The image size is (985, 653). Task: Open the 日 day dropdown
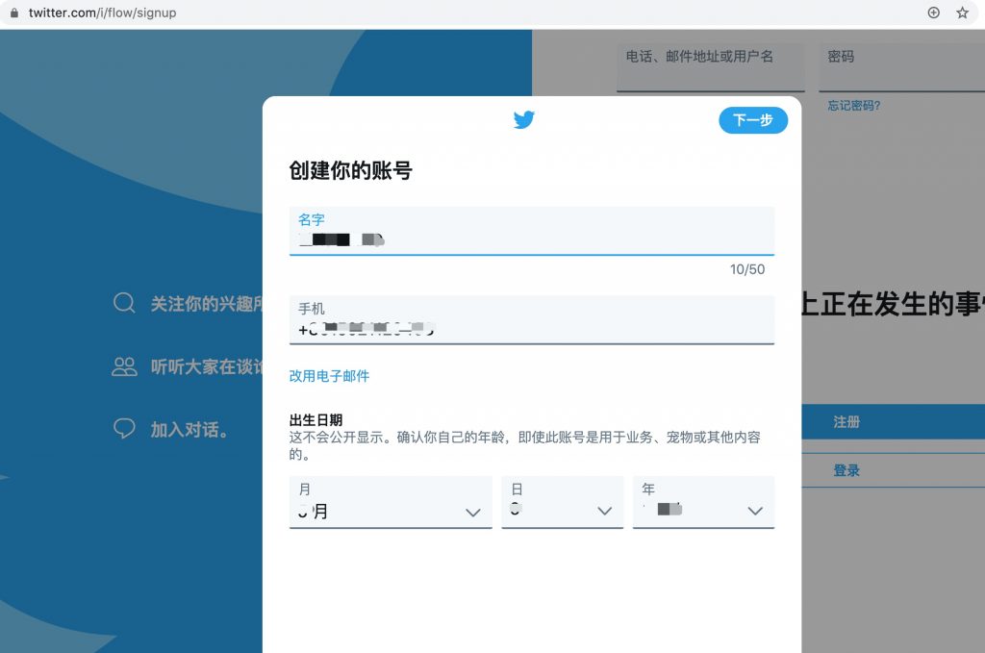(562, 502)
